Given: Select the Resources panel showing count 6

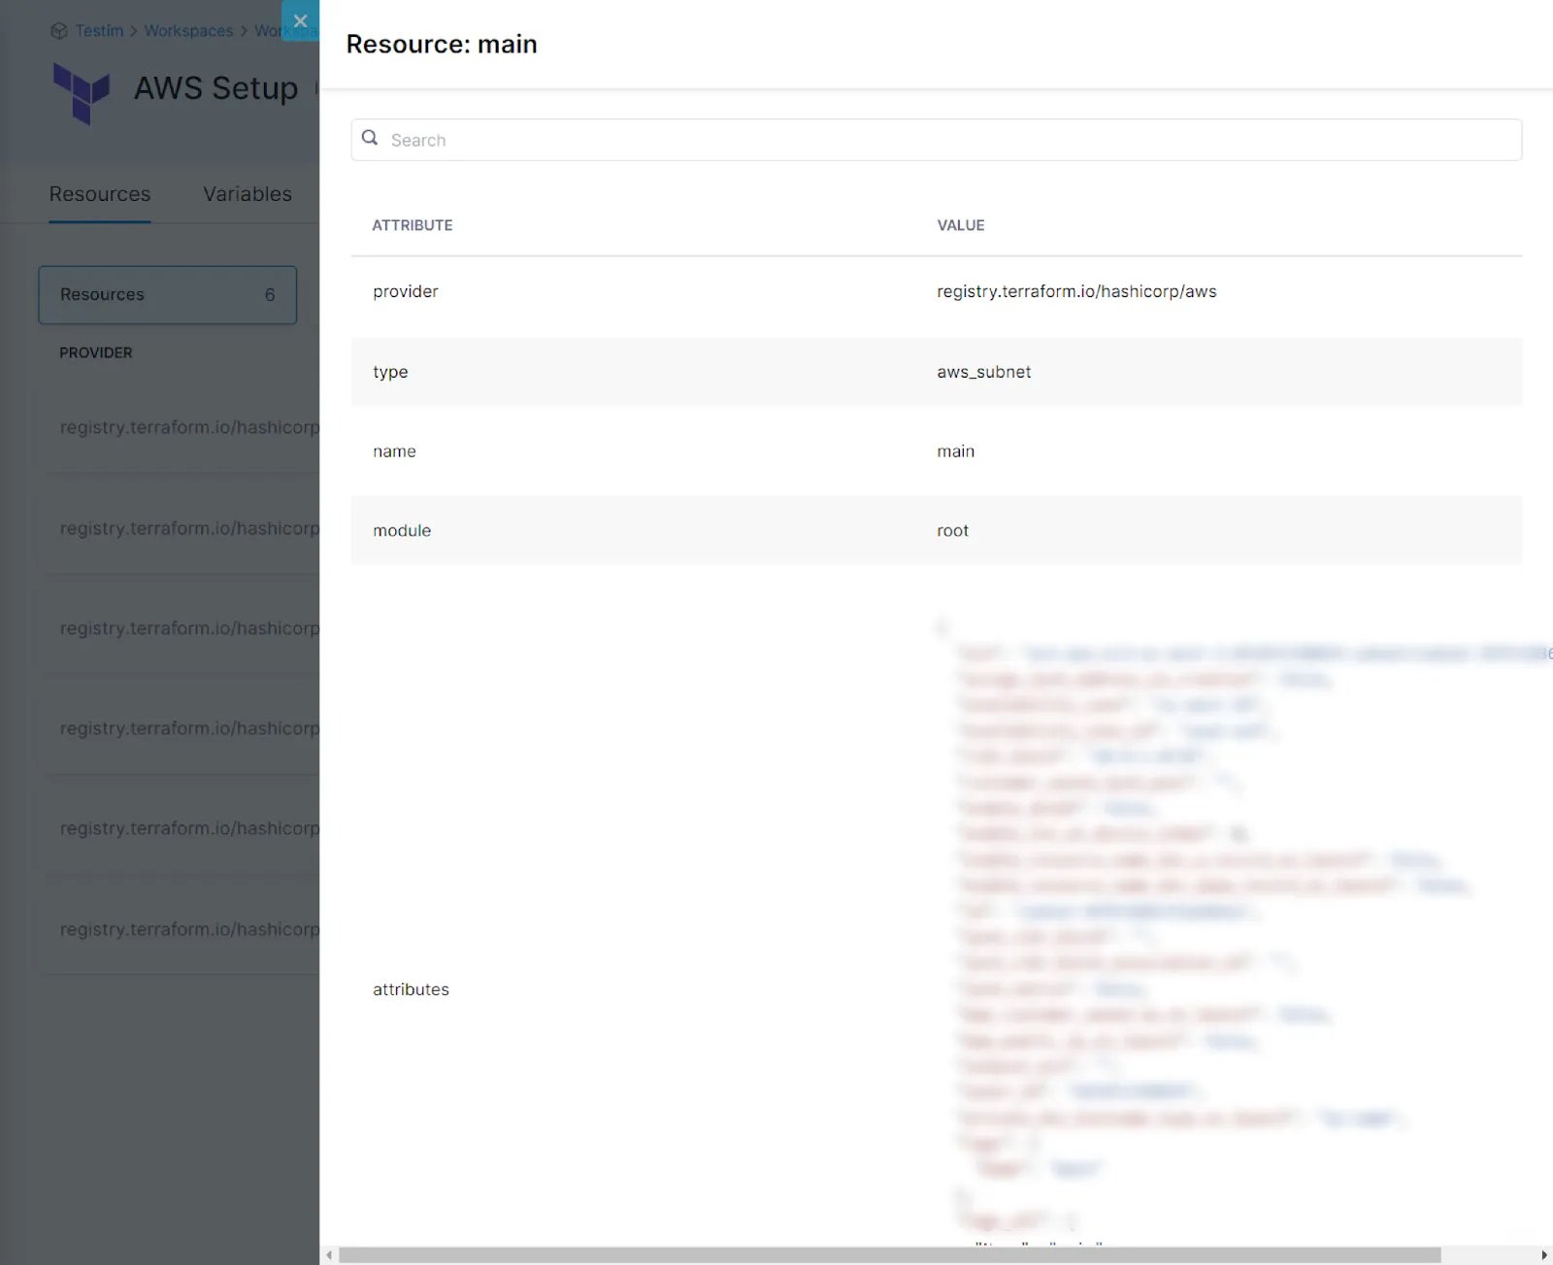Looking at the screenshot, I should [x=167, y=294].
